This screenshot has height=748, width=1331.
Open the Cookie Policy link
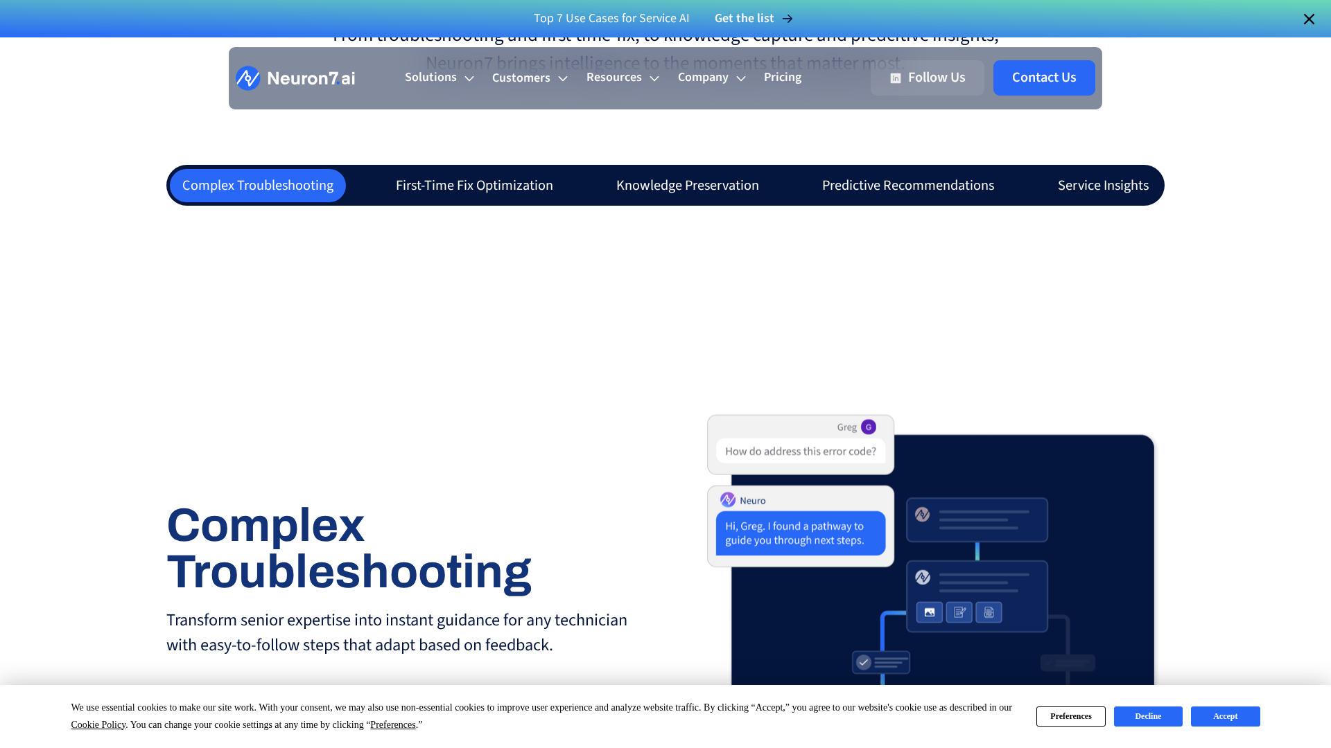[98, 724]
